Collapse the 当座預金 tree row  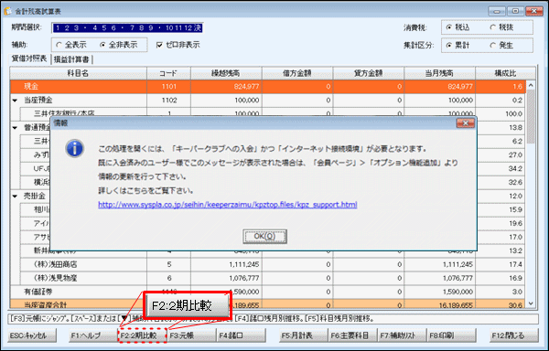(15, 101)
